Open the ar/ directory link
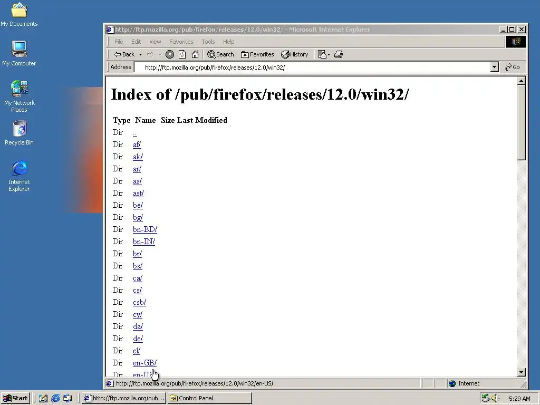The width and height of the screenshot is (540, 405). coord(137,169)
